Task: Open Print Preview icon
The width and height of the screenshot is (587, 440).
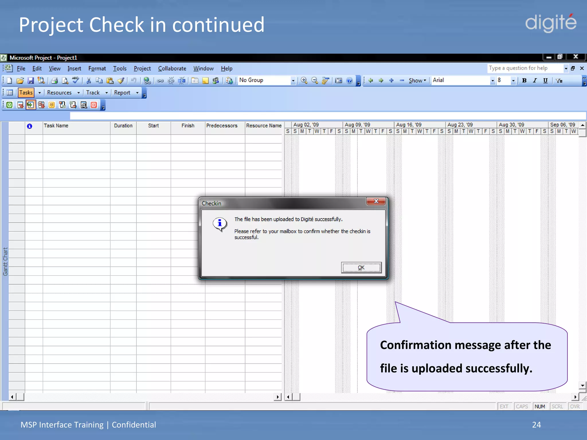Action: click(65, 80)
